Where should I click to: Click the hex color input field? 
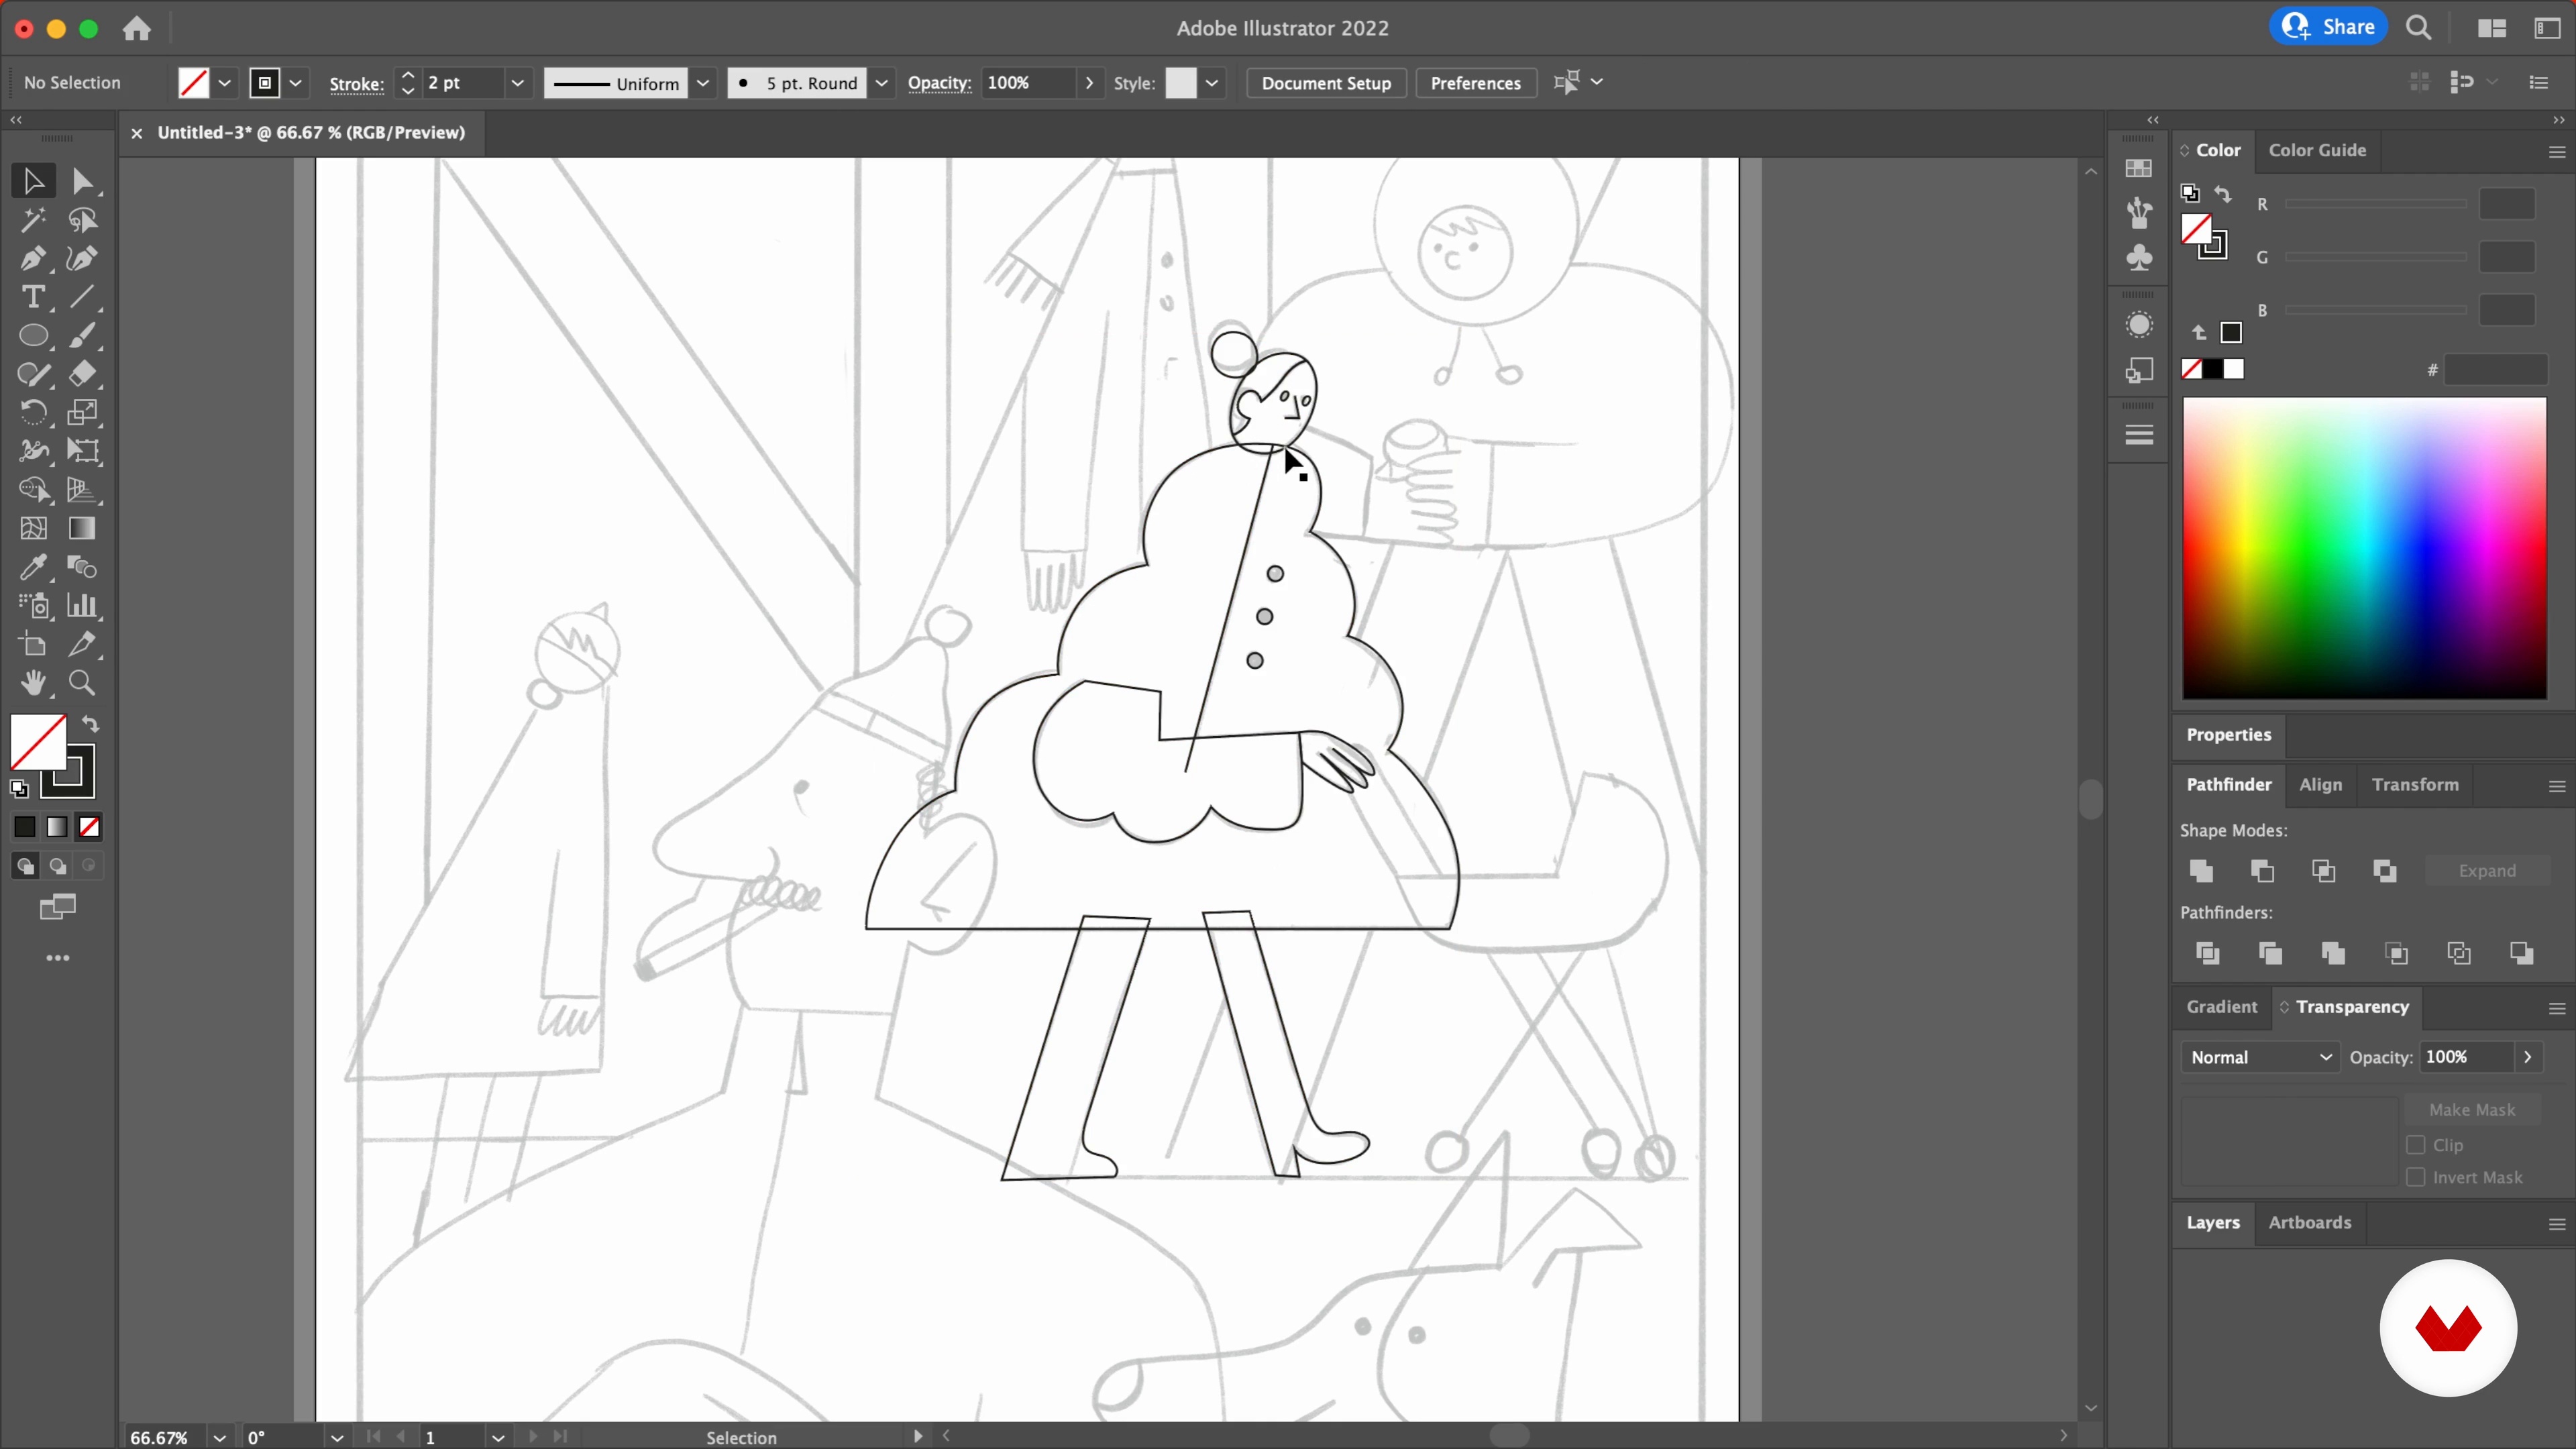2496,370
